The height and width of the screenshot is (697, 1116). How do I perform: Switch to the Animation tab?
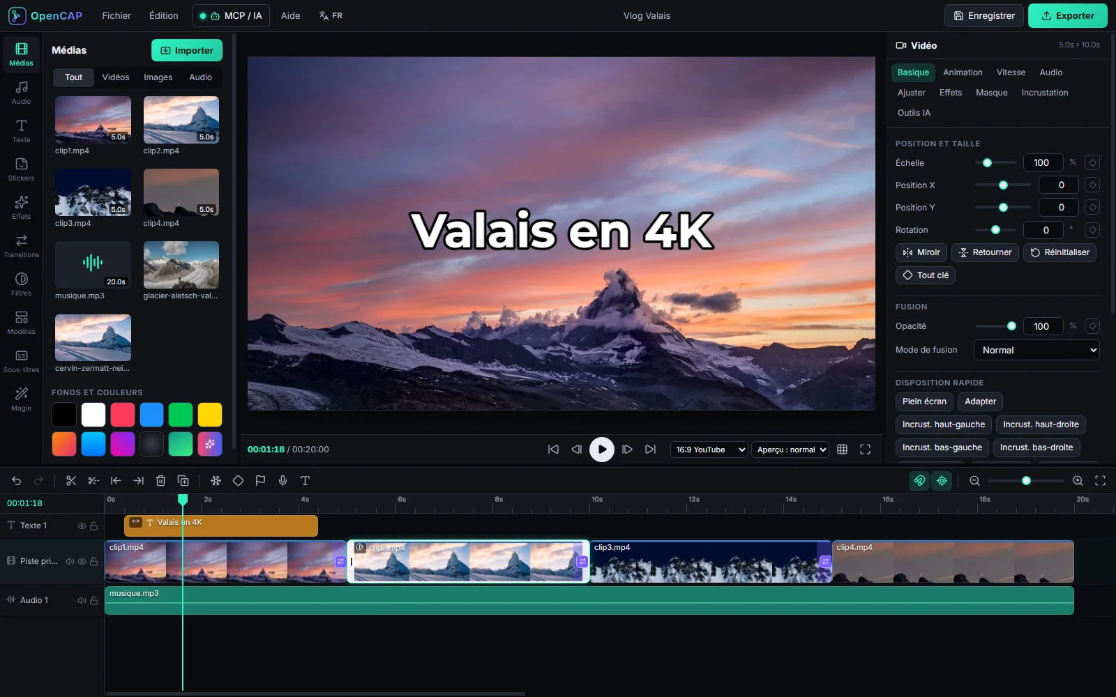pos(963,72)
